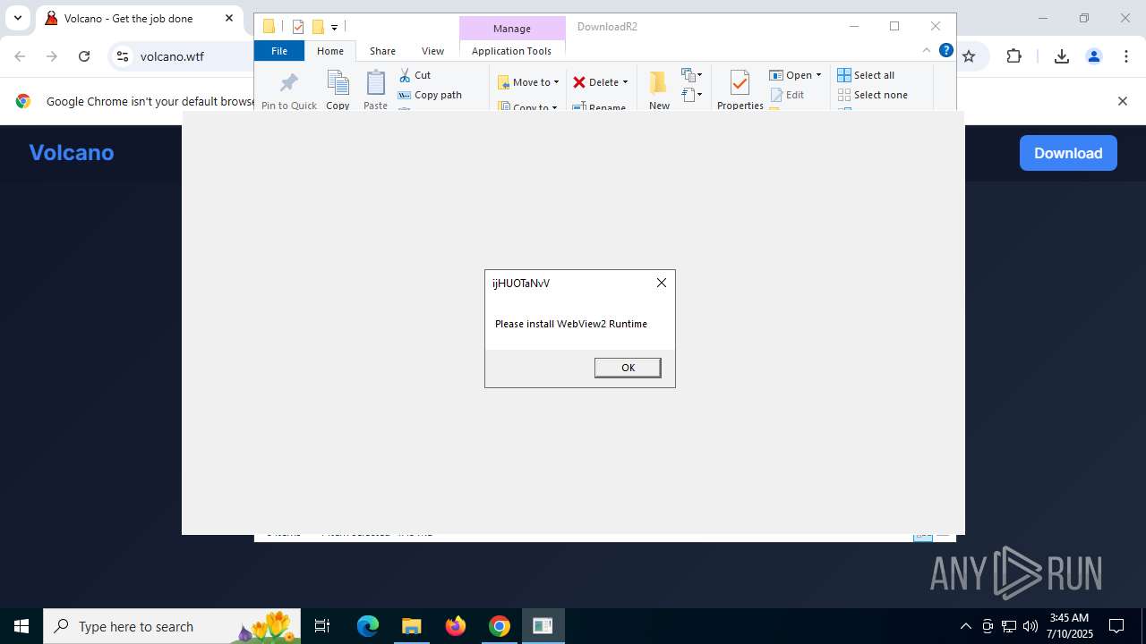Click Select none in the Explorer ribbon
1146x644 pixels.
pyautogui.click(x=873, y=95)
